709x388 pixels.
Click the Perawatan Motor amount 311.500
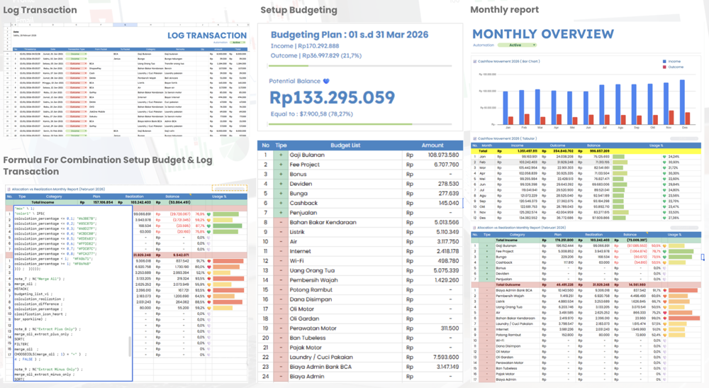pos(450,328)
